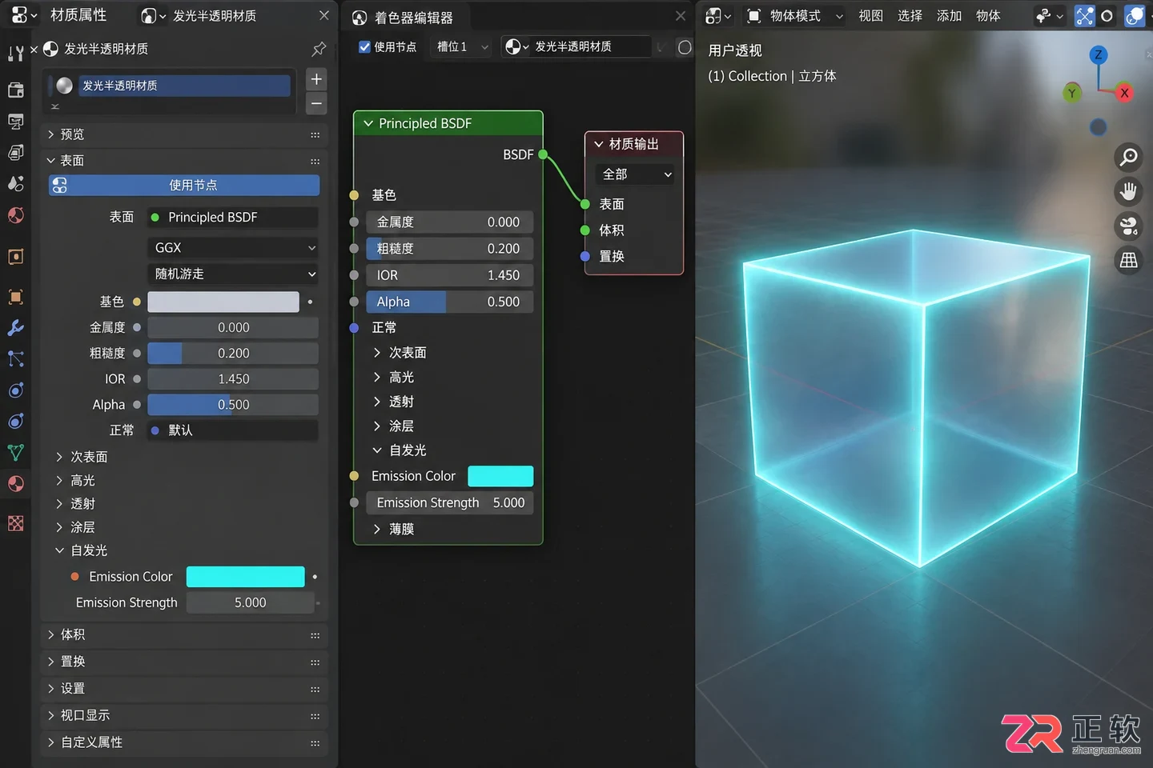Open the Object Data green triangle tab

pyautogui.click(x=15, y=453)
